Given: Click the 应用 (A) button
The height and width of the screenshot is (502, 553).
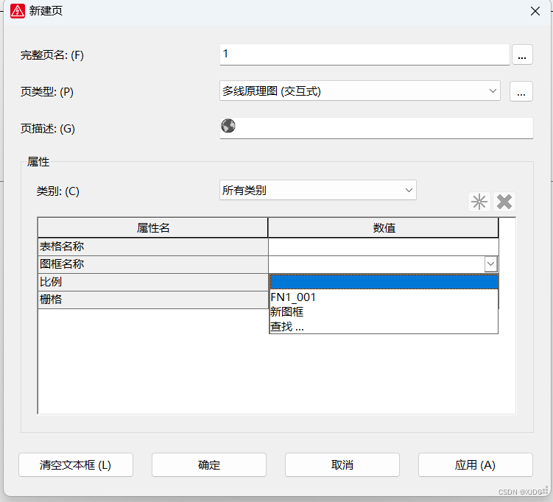Looking at the screenshot, I should coord(475,465).
